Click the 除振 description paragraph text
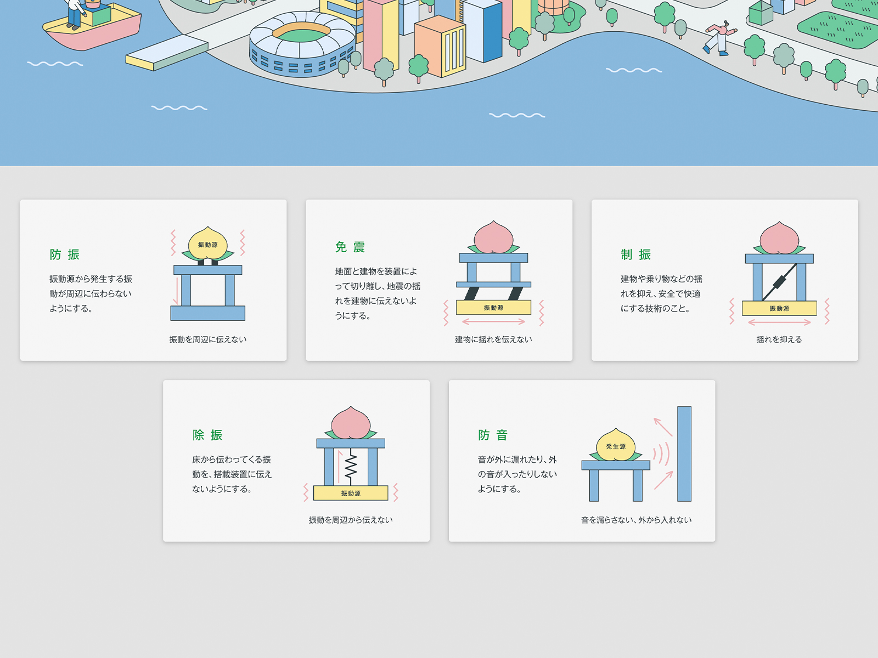This screenshot has height=658, width=878. click(x=232, y=474)
